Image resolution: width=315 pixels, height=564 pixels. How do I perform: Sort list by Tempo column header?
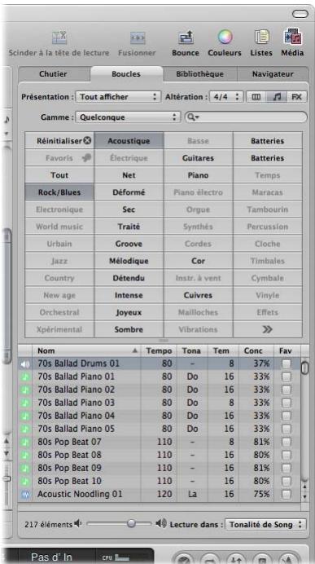click(x=159, y=350)
